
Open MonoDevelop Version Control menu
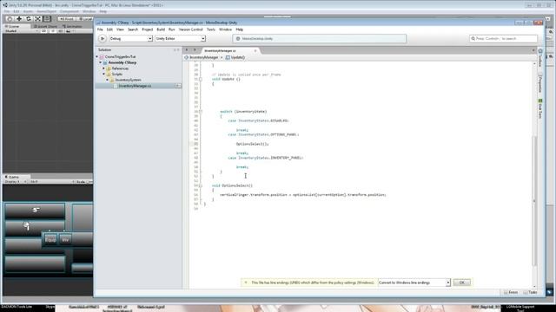[x=191, y=29]
